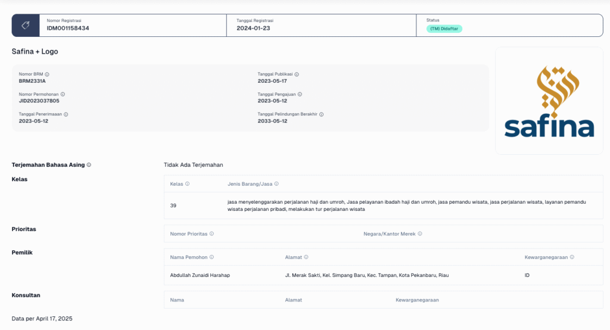This screenshot has width=610, height=330.
Task: Open info icon beside Jenis Barang/Jasa header
Action: [276, 183]
